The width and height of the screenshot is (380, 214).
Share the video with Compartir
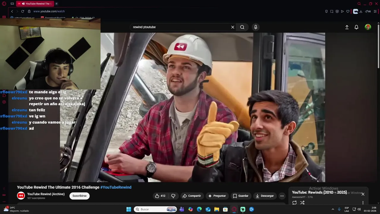pos(192,196)
